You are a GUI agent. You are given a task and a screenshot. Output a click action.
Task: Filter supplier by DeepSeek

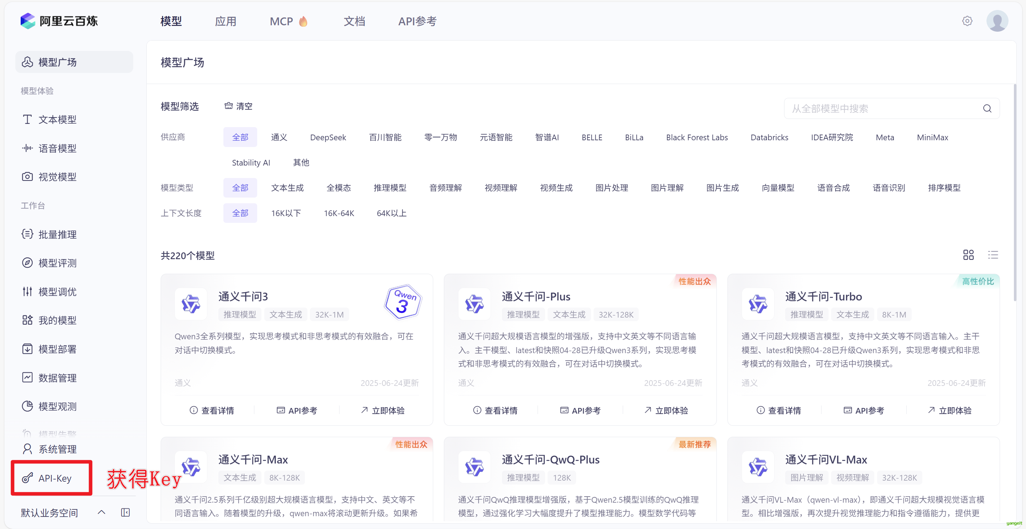click(x=328, y=137)
